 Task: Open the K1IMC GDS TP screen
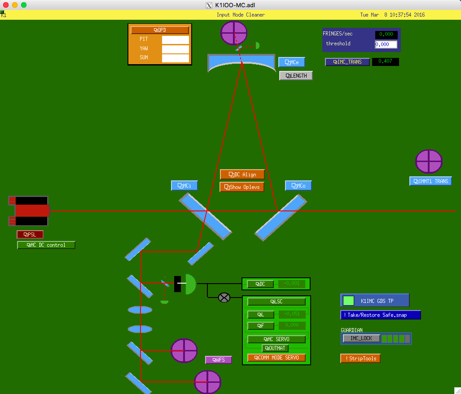pyautogui.click(x=375, y=301)
